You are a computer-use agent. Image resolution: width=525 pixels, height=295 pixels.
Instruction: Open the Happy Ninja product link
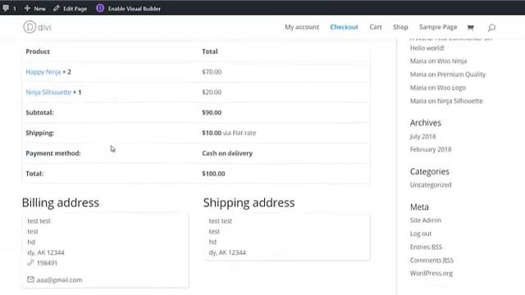point(43,72)
